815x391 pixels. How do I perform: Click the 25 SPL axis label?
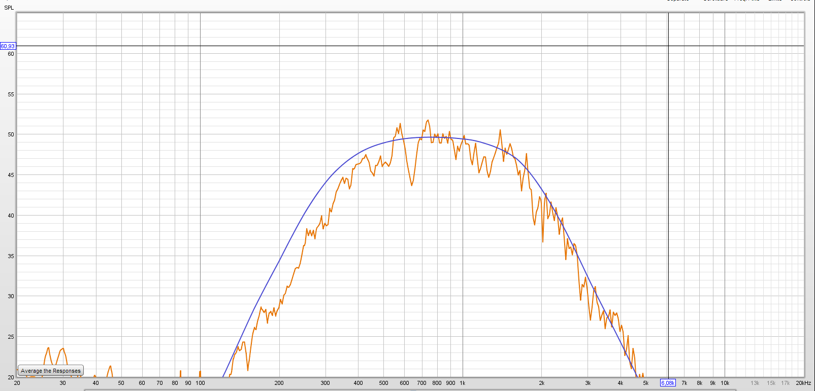[x=11, y=337]
